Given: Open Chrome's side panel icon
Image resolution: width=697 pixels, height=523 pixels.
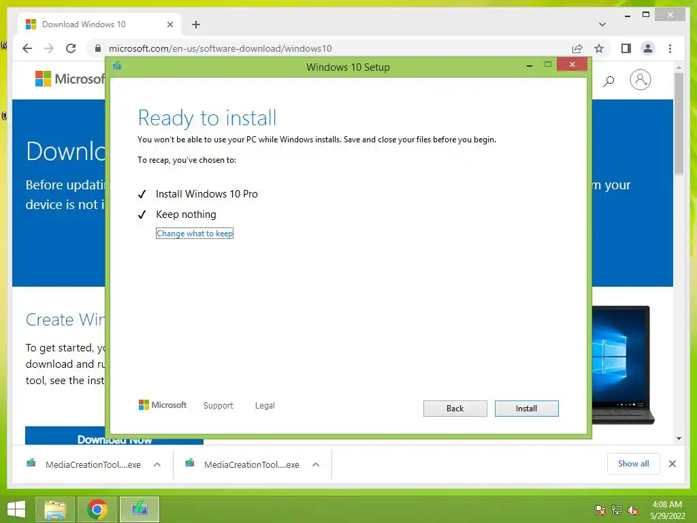Looking at the screenshot, I should coord(626,48).
